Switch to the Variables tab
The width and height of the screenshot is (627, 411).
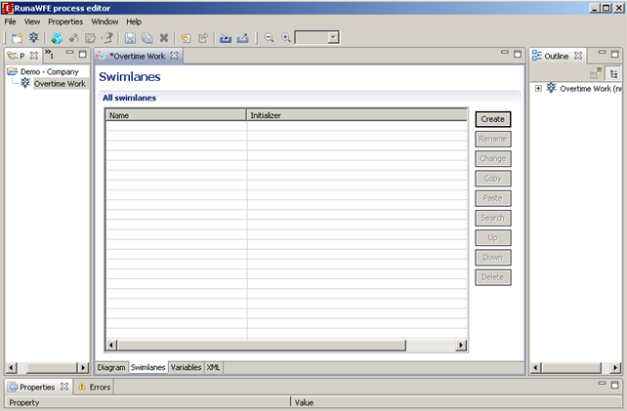[x=186, y=367]
